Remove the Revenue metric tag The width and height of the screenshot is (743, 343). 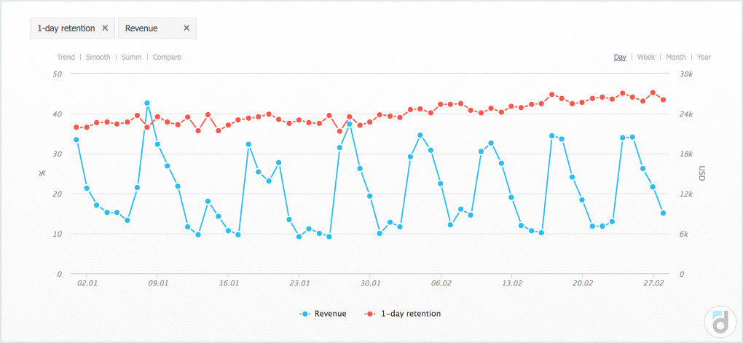[186, 28]
